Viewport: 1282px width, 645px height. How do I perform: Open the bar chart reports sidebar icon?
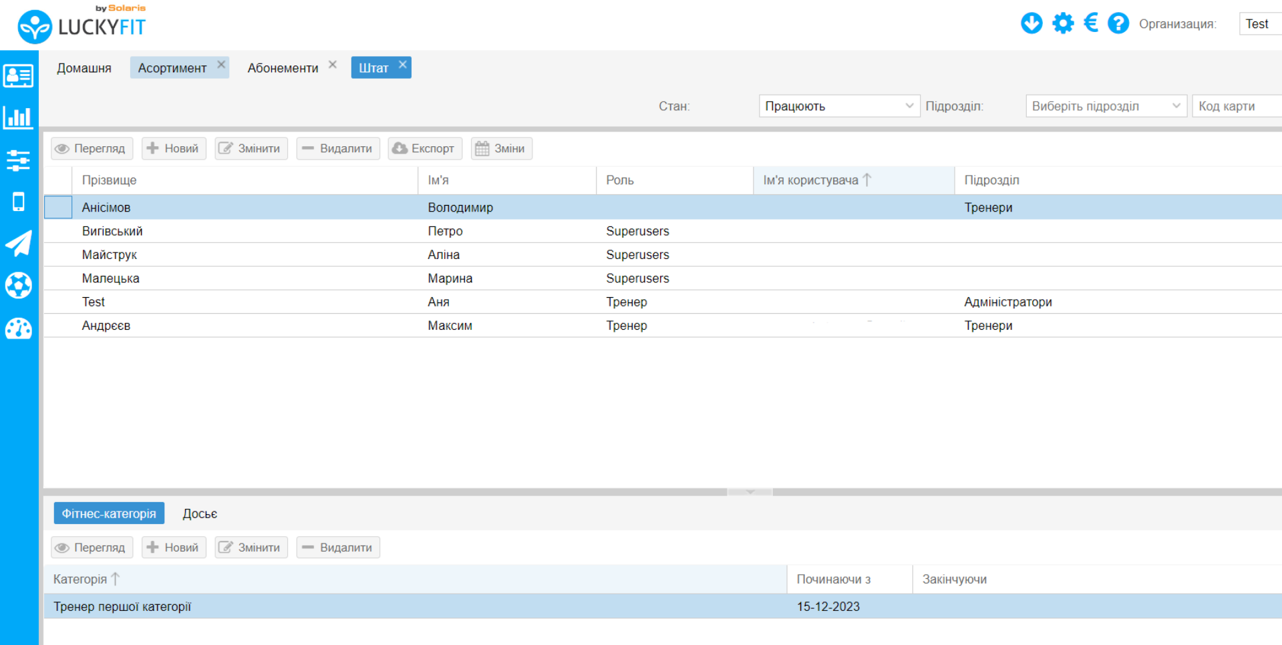click(x=18, y=118)
